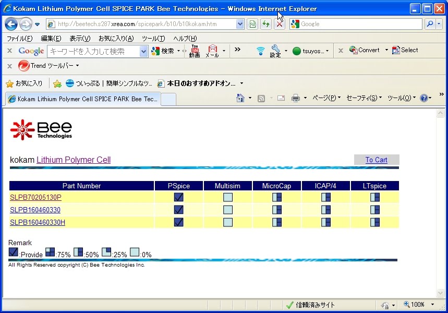Screen dimensions: 448x313
Task: Click the wireless signal toolbar icon
Action: pos(260,51)
